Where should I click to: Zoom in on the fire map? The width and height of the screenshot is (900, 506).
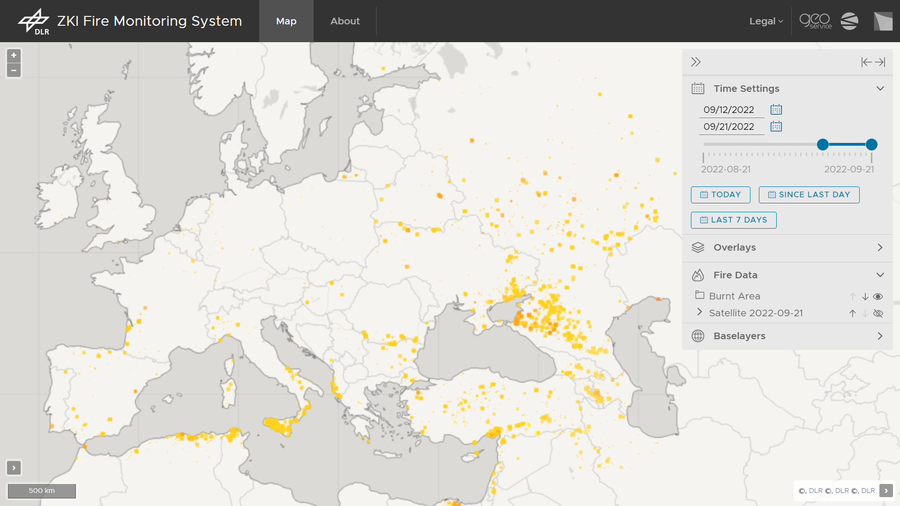tap(14, 56)
